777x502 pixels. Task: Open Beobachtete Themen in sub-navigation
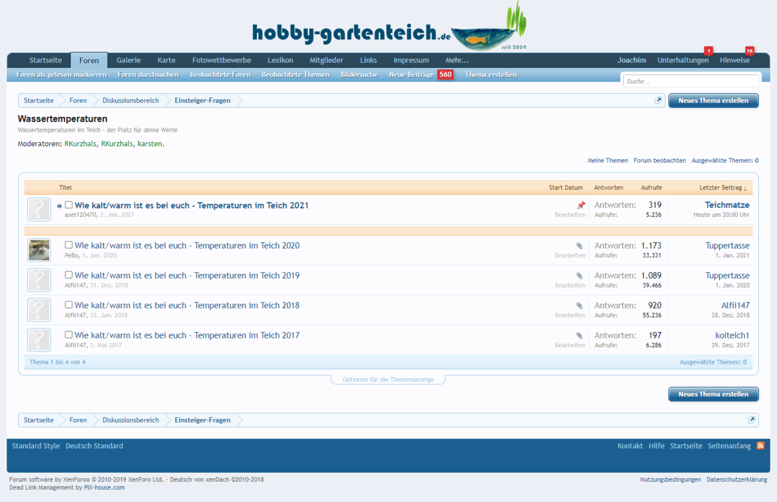[x=296, y=75]
